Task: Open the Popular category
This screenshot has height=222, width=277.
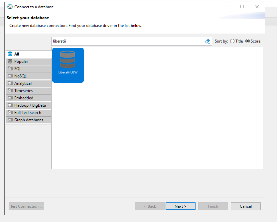Action: (x=29, y=61)
